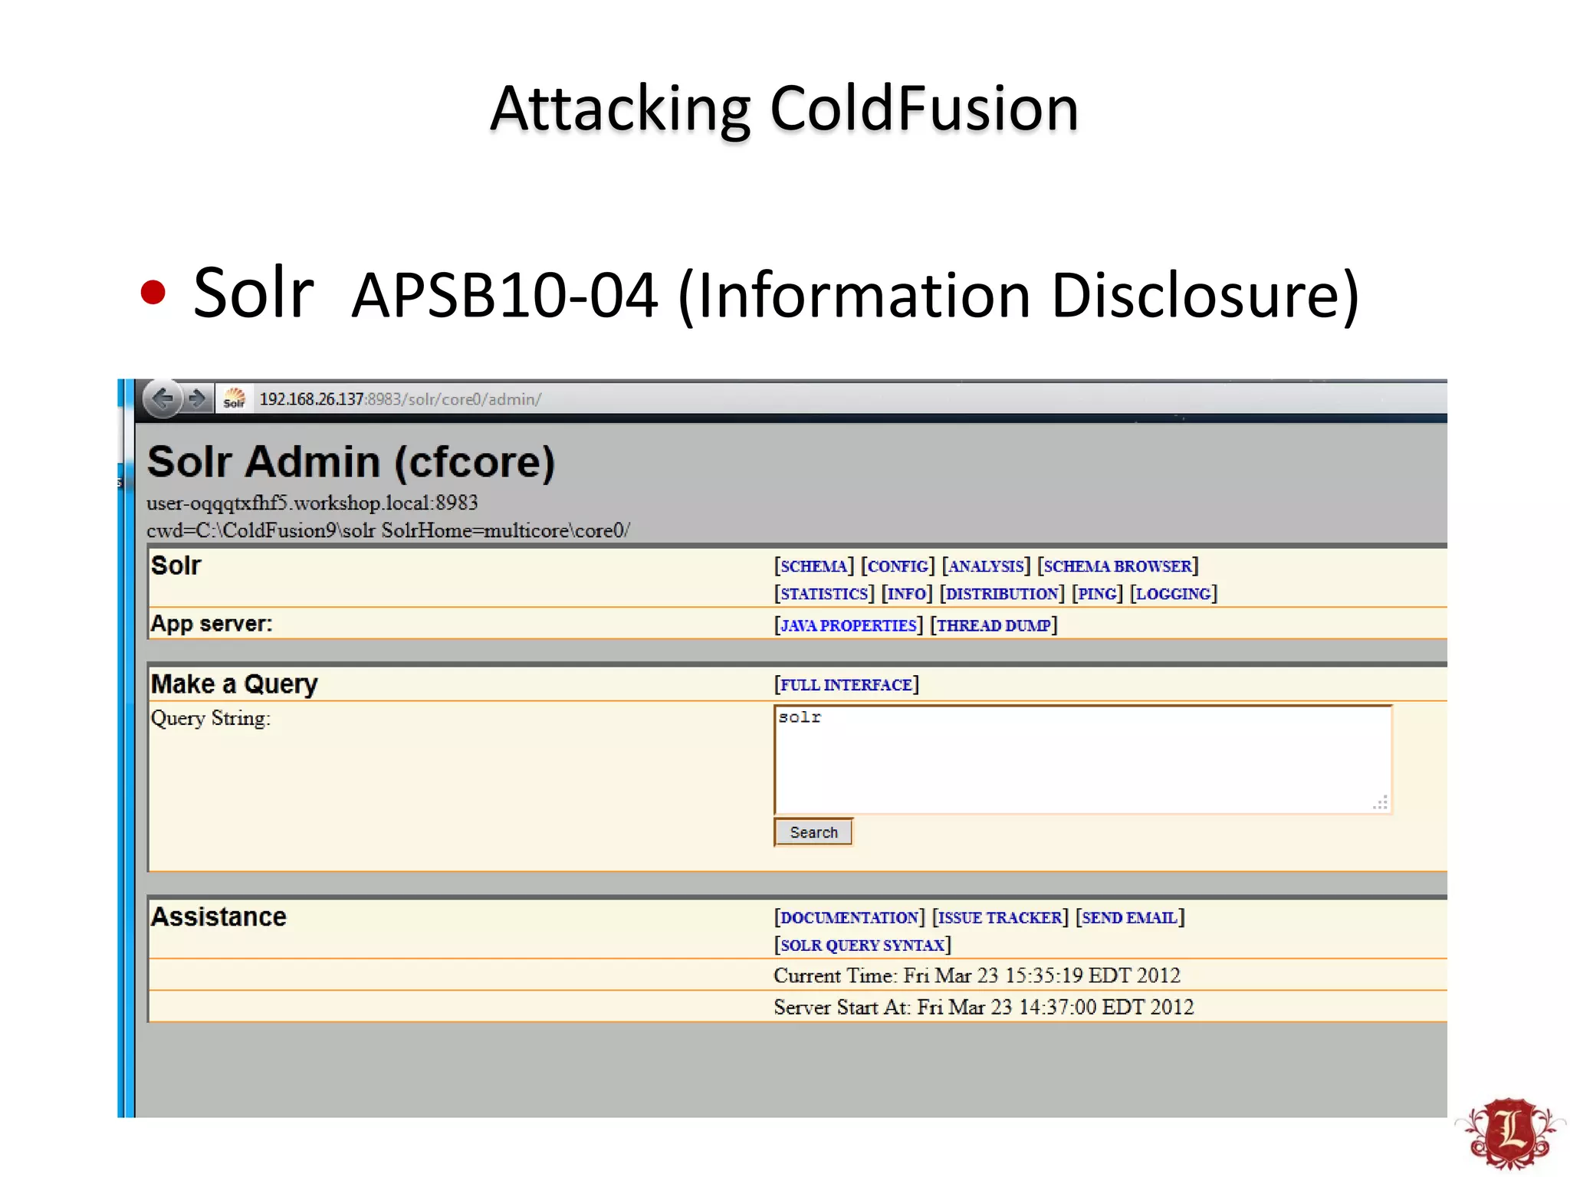Screen dimensions: 1570x1177
Task: Click the 'Solr APSB10-04' bullet text
Action: [x=425, y=293]
